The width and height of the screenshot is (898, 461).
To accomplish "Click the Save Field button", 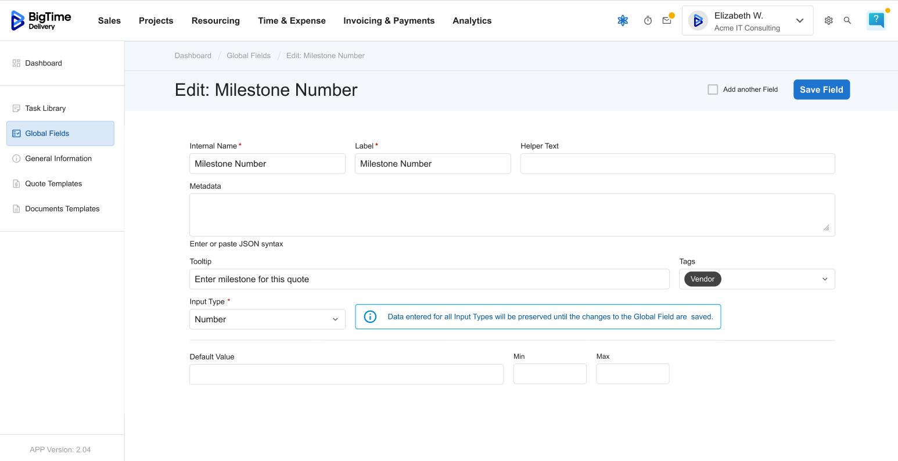I will [821, 89].
